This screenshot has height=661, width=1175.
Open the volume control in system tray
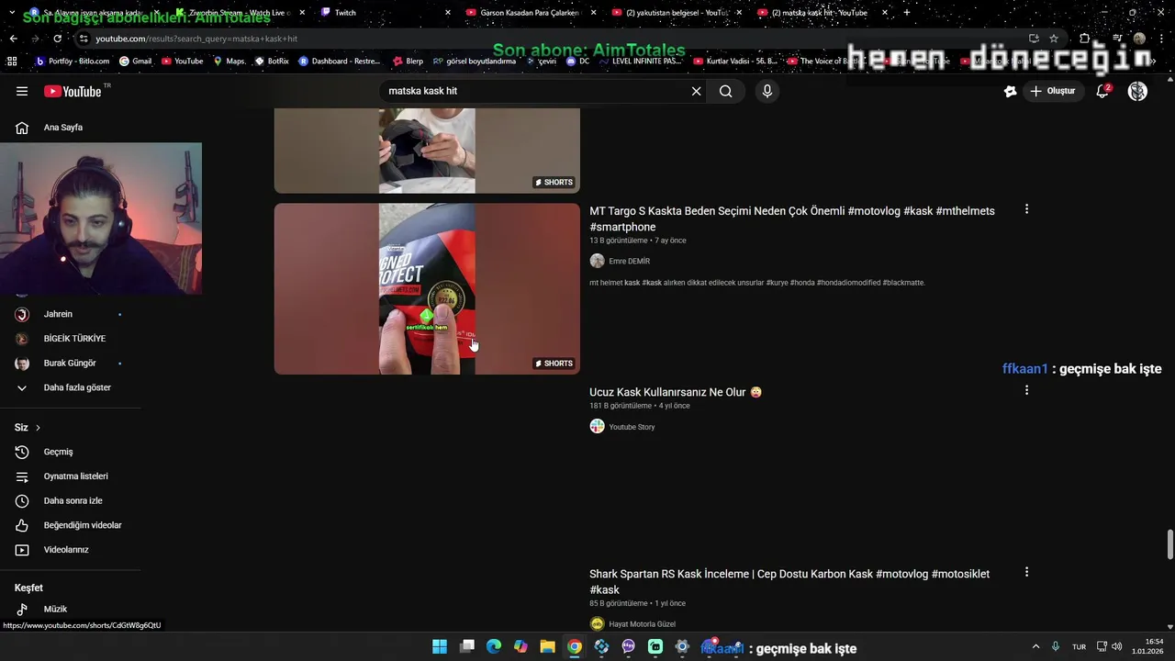click(1117, 647)
